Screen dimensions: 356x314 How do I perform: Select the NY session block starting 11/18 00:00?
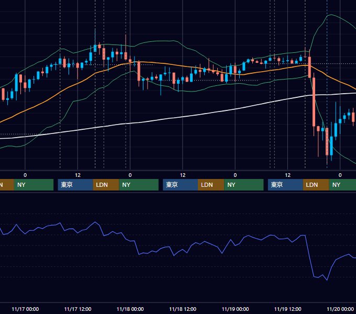pos(139,185)
